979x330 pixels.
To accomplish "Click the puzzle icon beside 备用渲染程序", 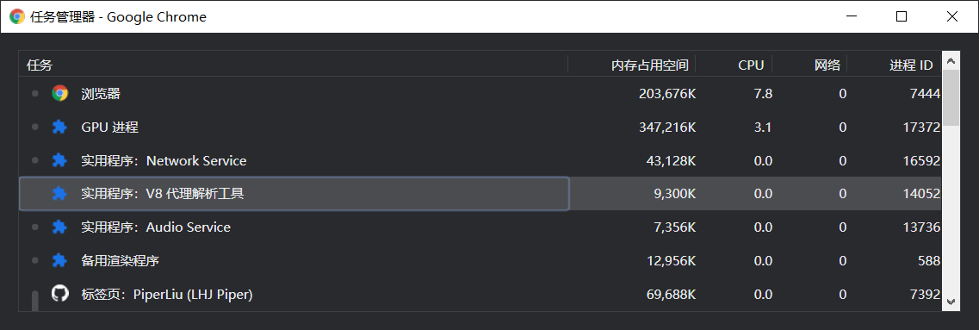I will [x=60, y=260].
